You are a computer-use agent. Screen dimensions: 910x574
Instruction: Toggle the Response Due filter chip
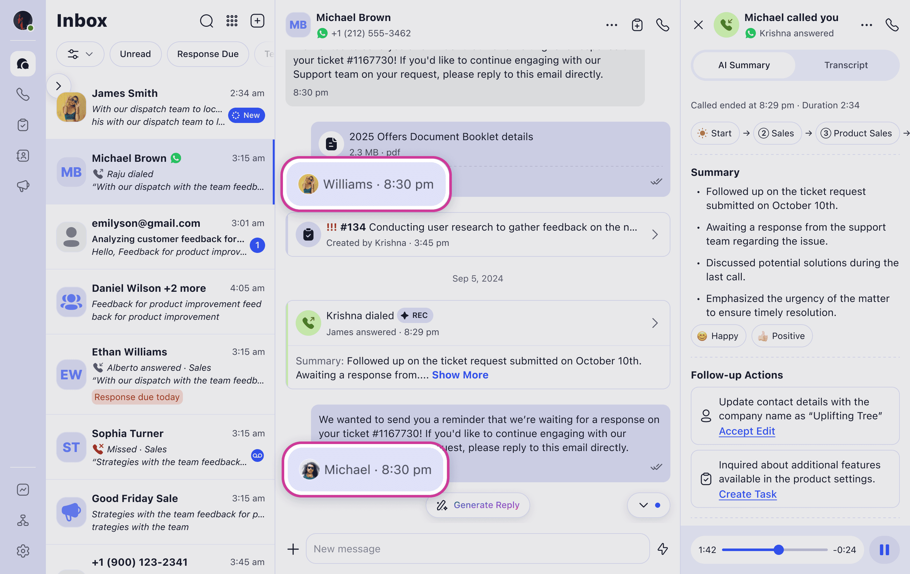pyautogui.click(x=208, y=54)
